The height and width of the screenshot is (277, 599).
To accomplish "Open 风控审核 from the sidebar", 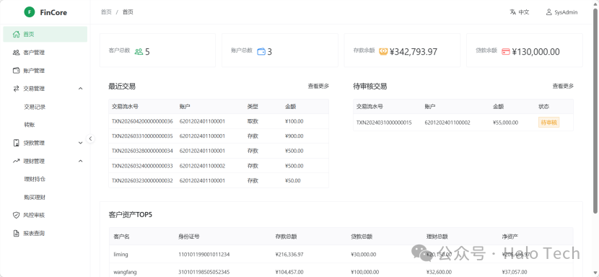I will tap(45, 215).
